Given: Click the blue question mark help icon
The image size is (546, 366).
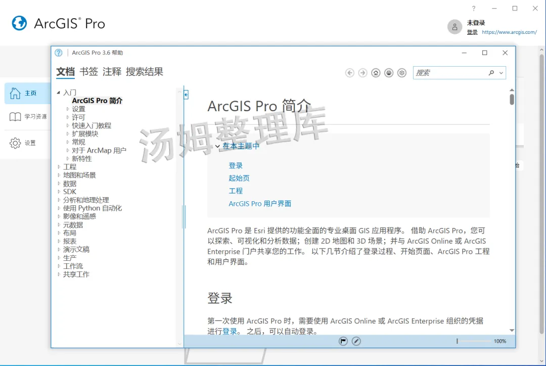Looking at the screenshot, I should point(59,53).
